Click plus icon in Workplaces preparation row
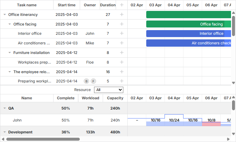Image resolution: width=236 pixels, height=142 pixels. coord(122,62)
